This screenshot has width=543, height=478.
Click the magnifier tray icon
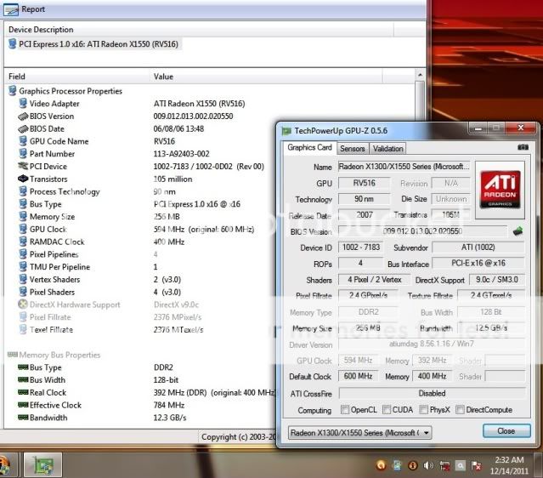(x=461, y=465)
